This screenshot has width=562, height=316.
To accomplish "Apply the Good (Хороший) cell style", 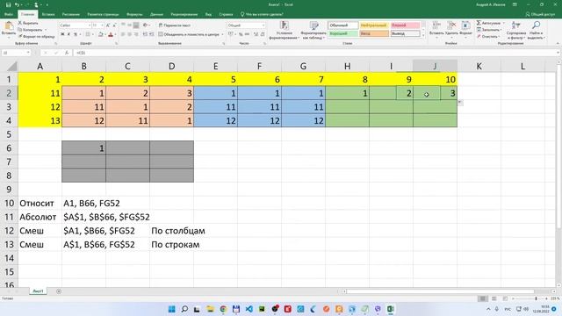I will pyautogui.click(x=343, y=33).
